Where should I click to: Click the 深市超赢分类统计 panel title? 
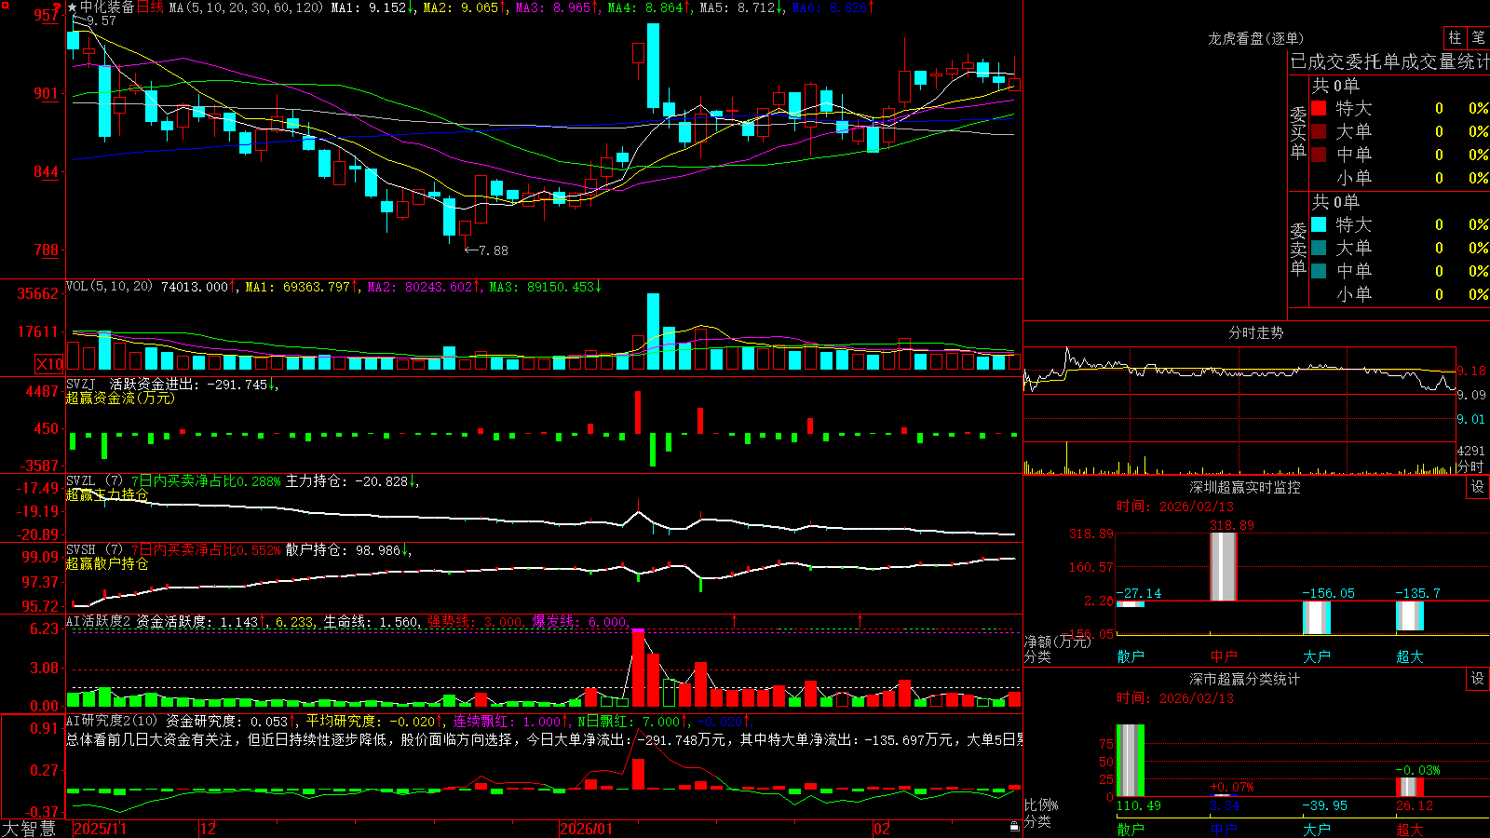pos(1245,679)
